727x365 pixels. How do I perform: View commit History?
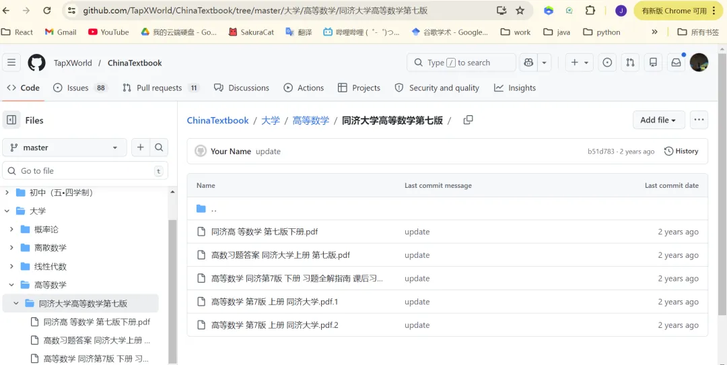[681, 152]
